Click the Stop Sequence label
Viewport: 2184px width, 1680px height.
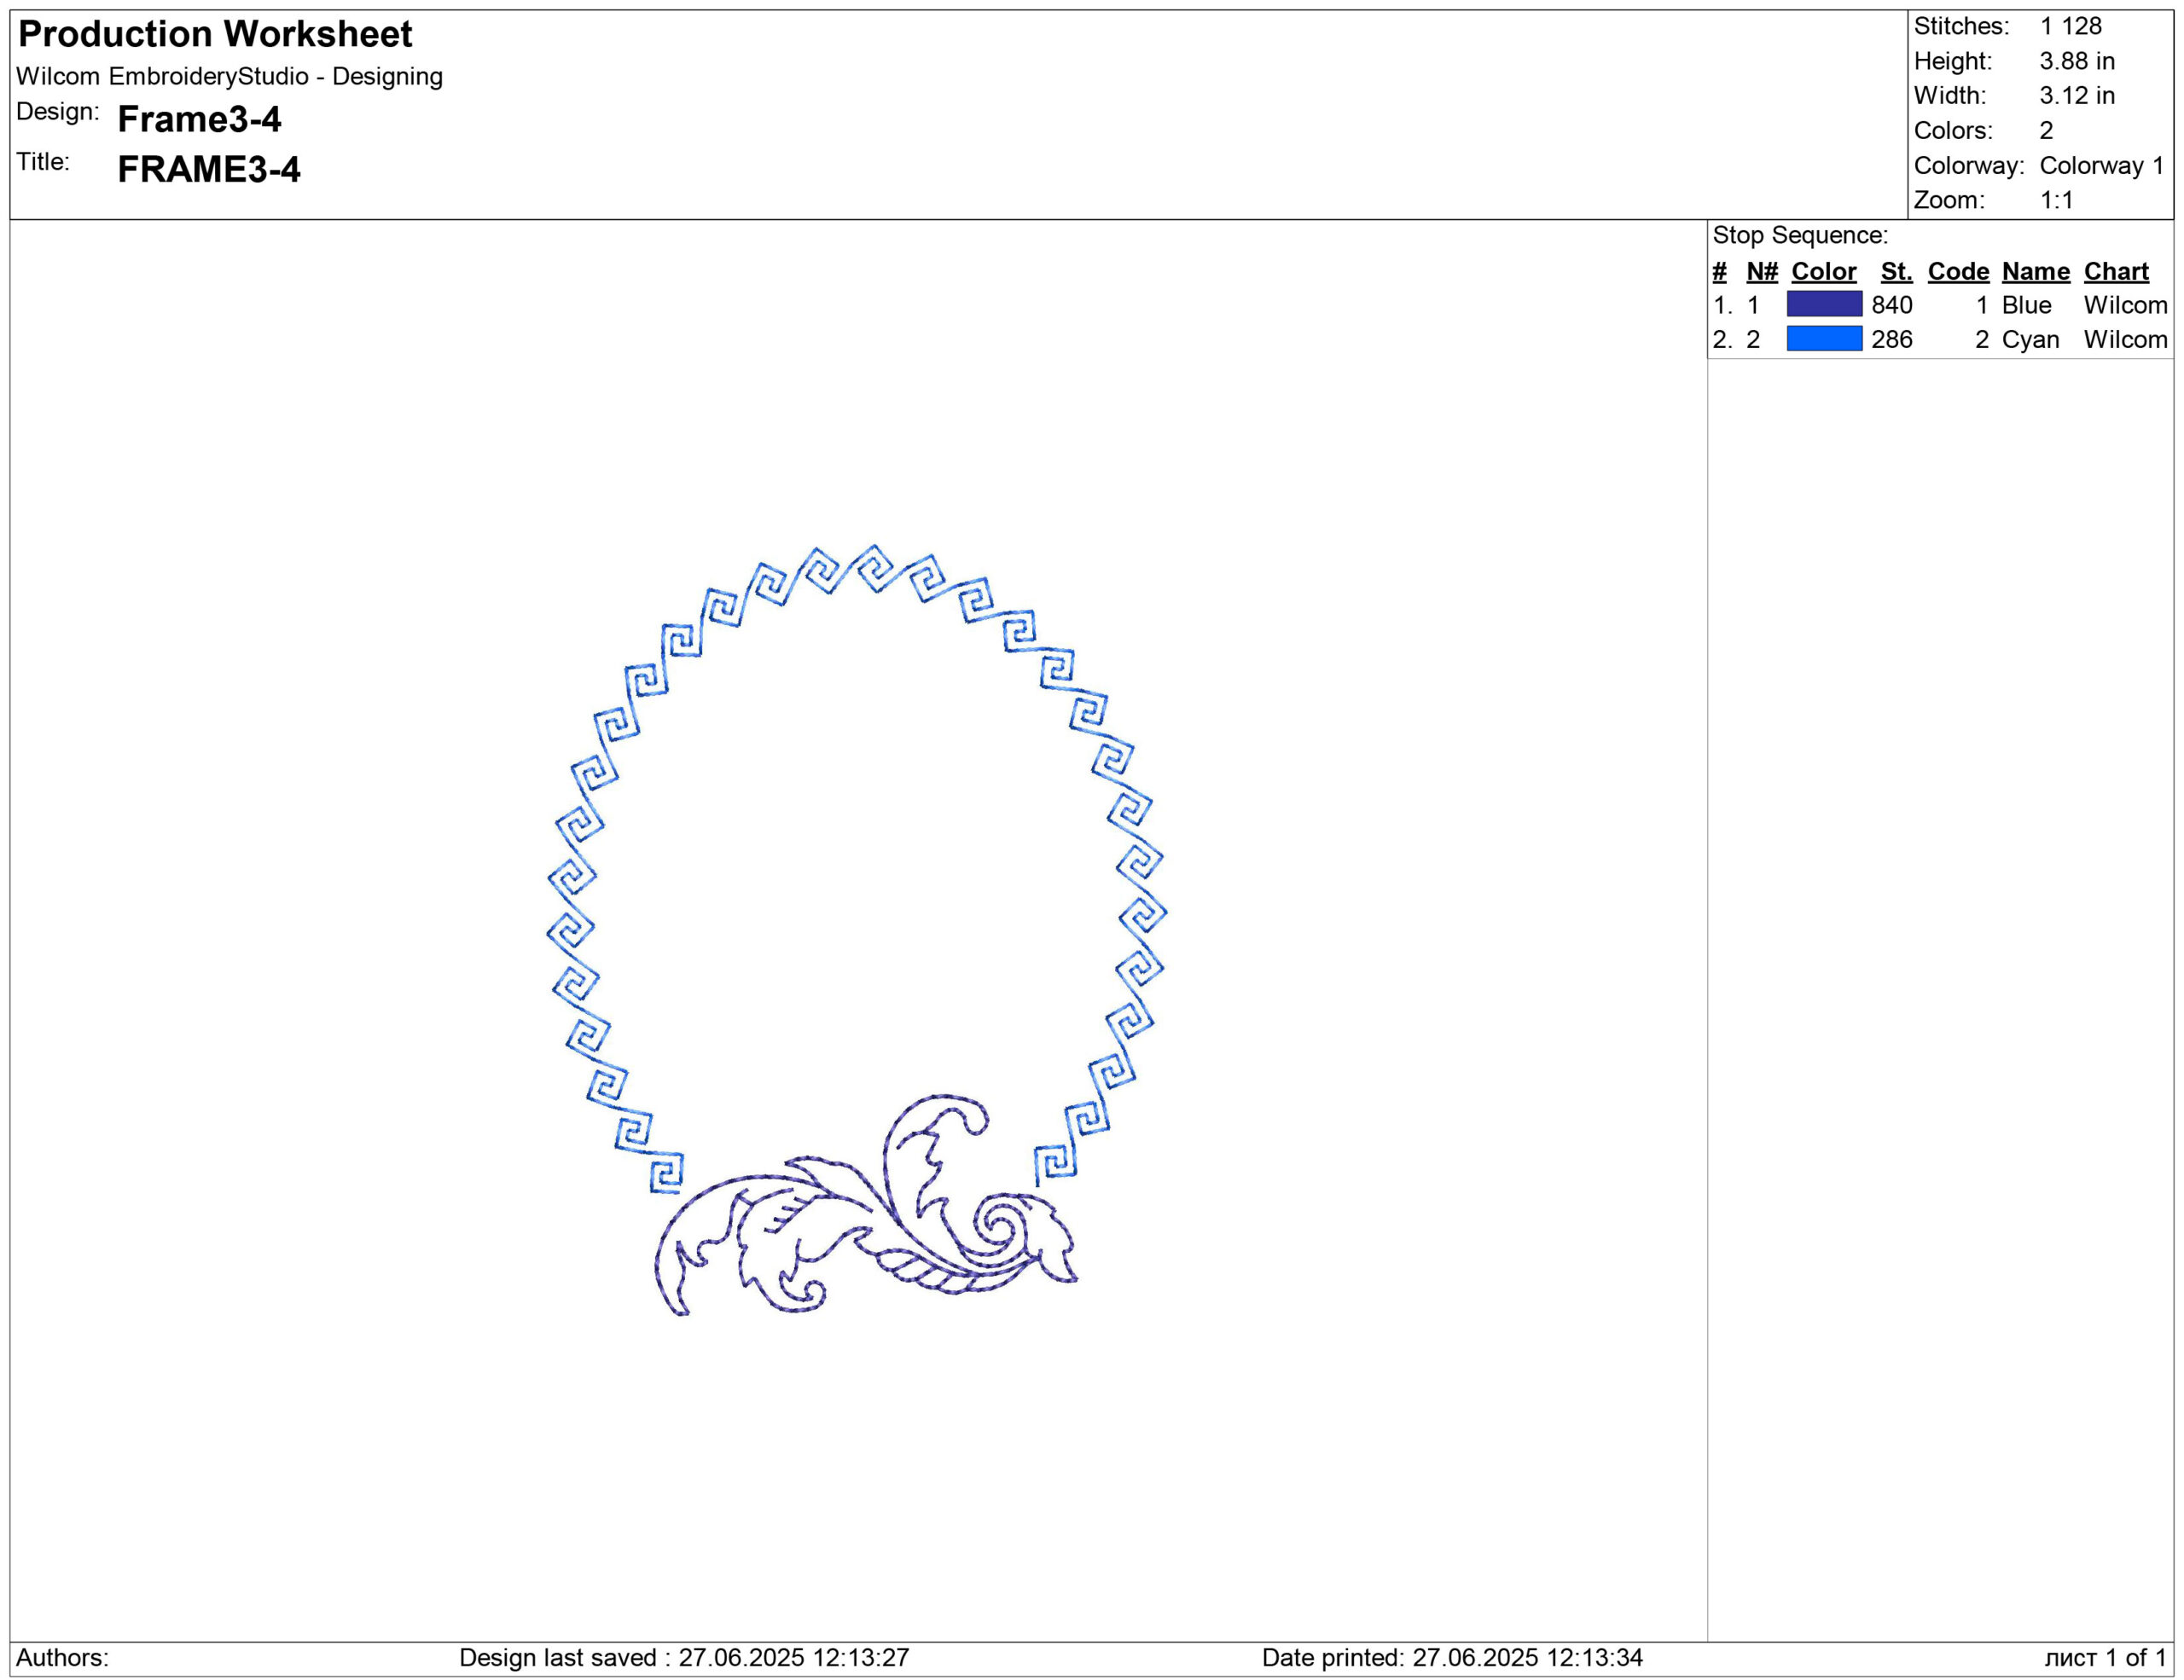click(1799, 236)
